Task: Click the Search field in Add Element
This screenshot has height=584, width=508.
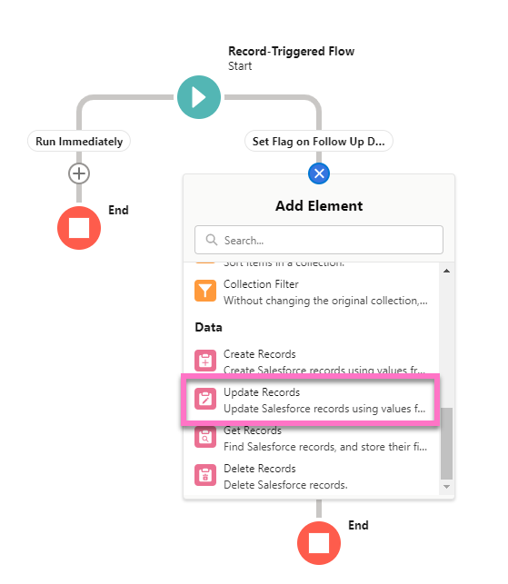Action: click(x=319, y=240)
